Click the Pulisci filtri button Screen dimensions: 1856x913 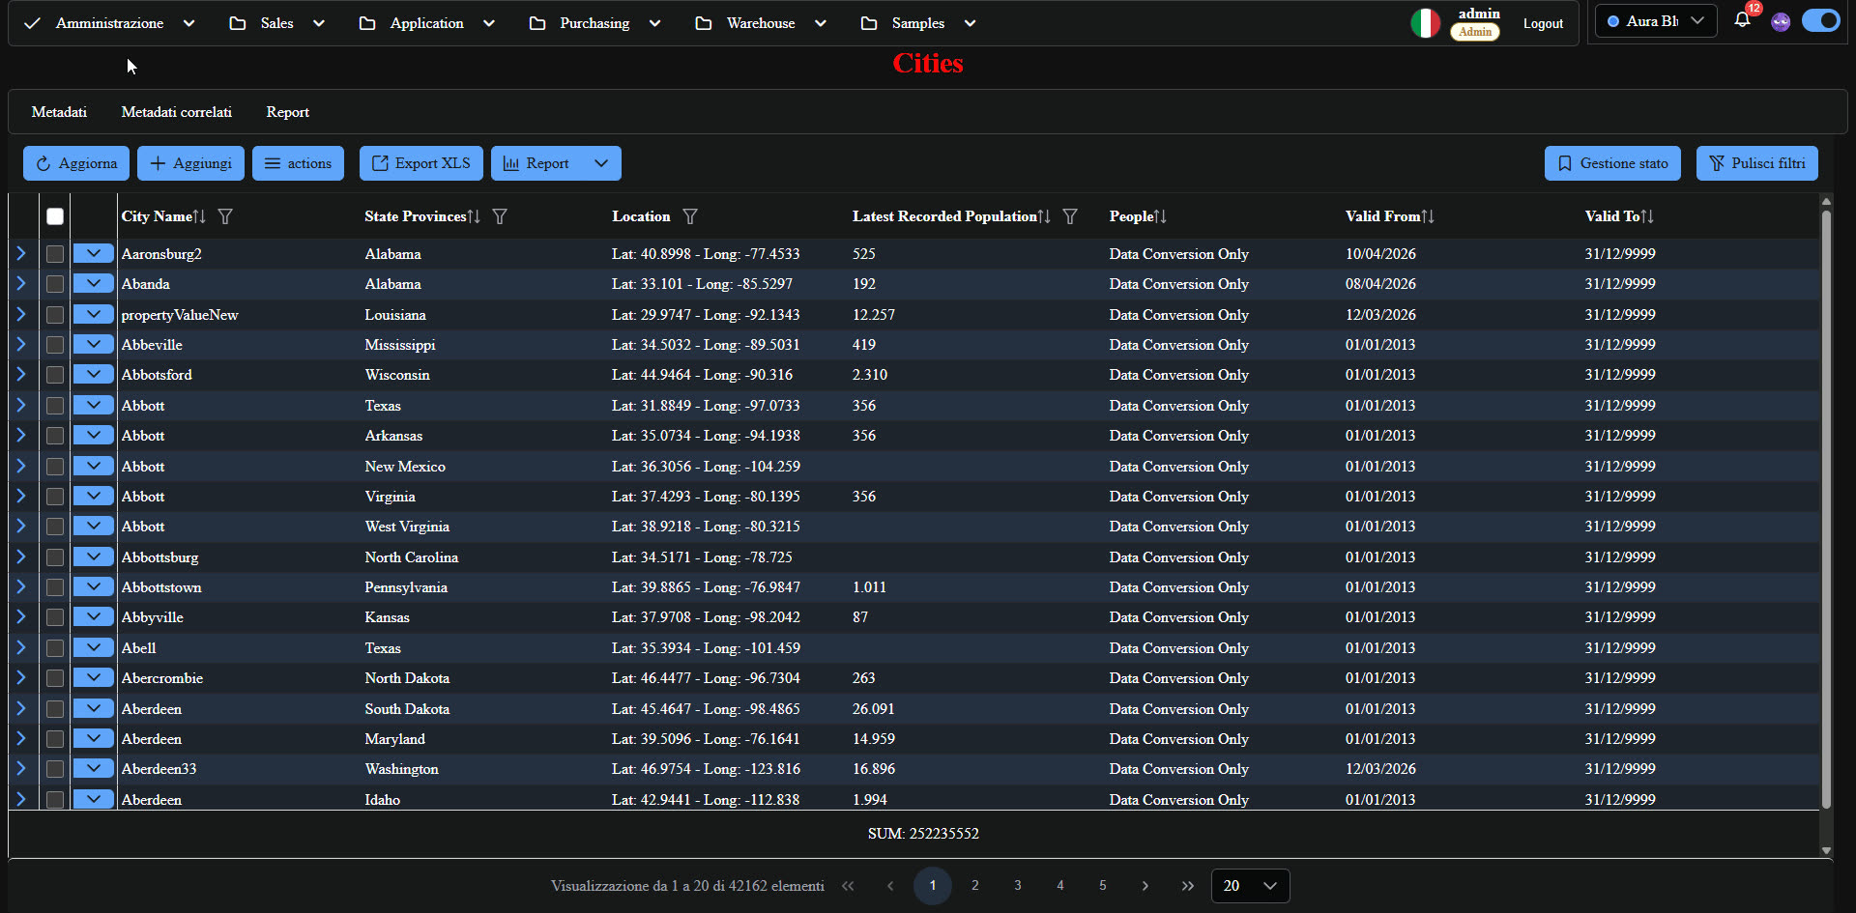[x=1757, y=163]
